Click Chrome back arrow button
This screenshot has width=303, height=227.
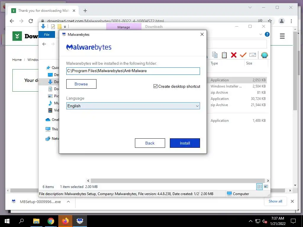tap(12, 21)
